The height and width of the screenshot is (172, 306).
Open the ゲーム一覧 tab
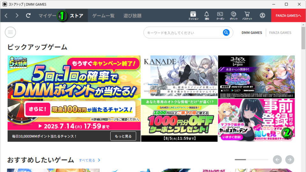coord(103,16)
